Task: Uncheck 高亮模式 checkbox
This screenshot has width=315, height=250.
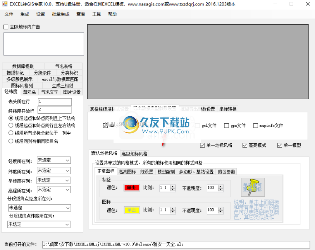Action: coord(245,145)
